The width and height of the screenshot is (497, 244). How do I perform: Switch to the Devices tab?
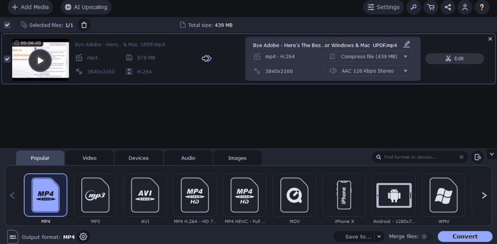[138, 158]
